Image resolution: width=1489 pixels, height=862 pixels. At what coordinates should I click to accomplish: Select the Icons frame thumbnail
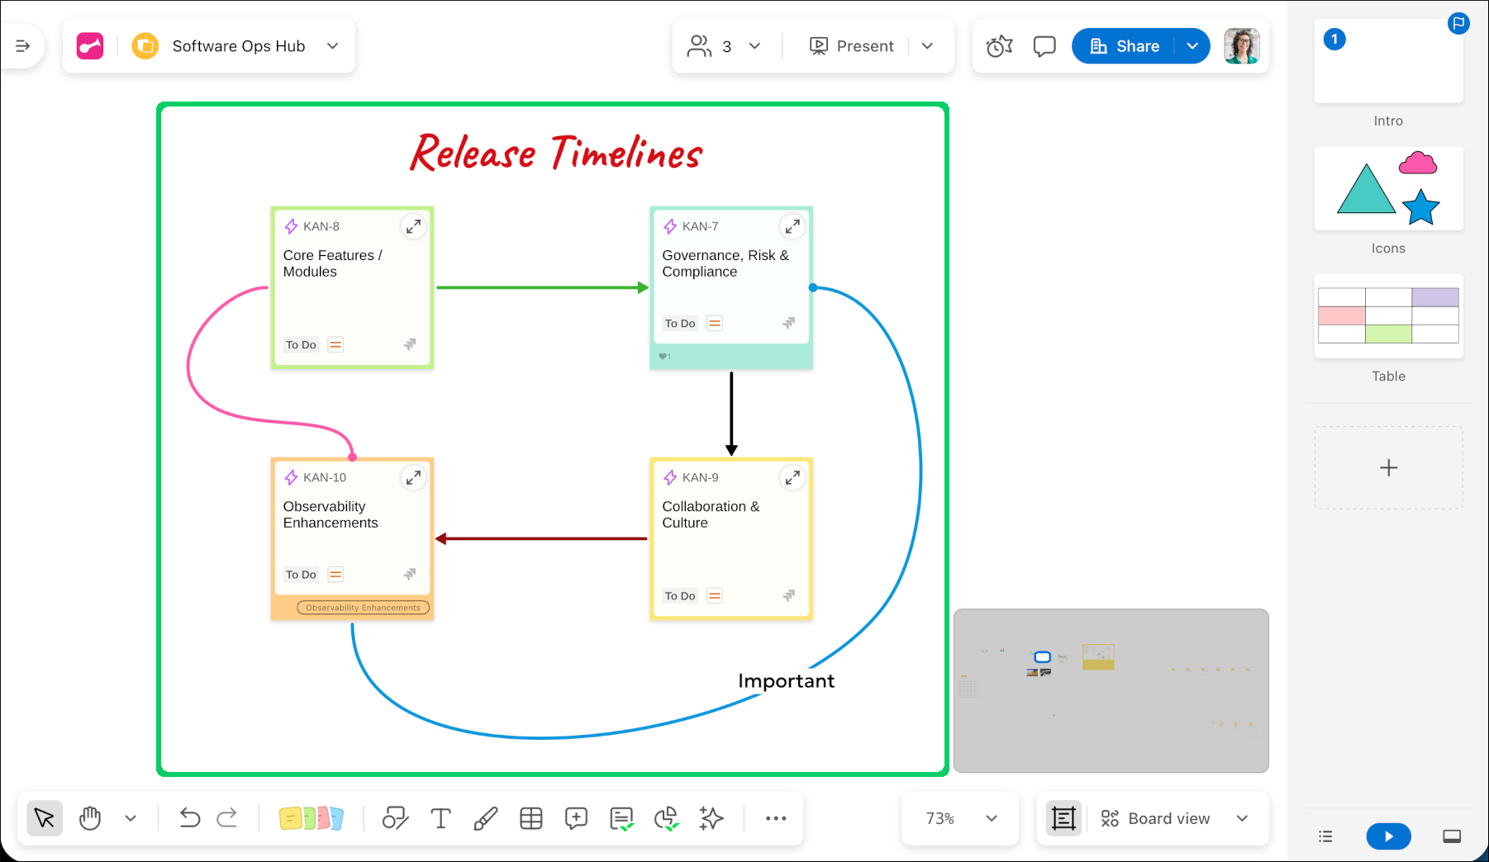point(1388,189)
